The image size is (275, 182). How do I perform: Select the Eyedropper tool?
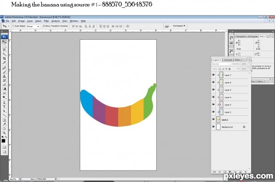click(x=4, y=125)
